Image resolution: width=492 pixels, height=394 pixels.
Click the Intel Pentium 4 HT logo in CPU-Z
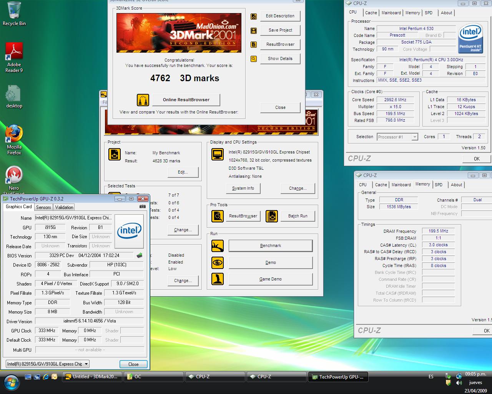coord(471,39)
